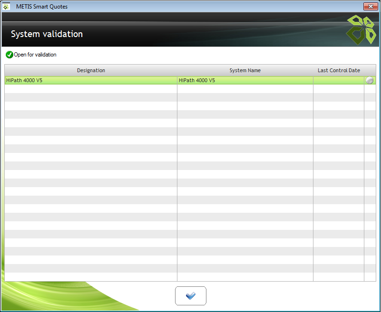
Task: Select HiPath 4000 V5 in System Name column
Action: (245, 80)
